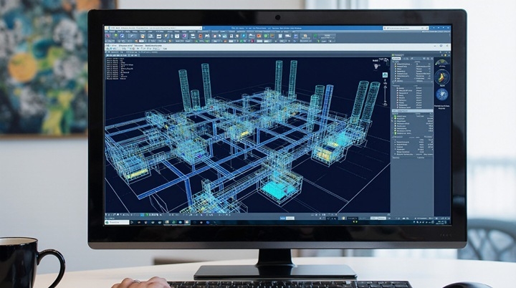The height and width of the screenshot is (288, 516).
Task: Toggle the last green checkbox in the properties list
Action: 395,133
